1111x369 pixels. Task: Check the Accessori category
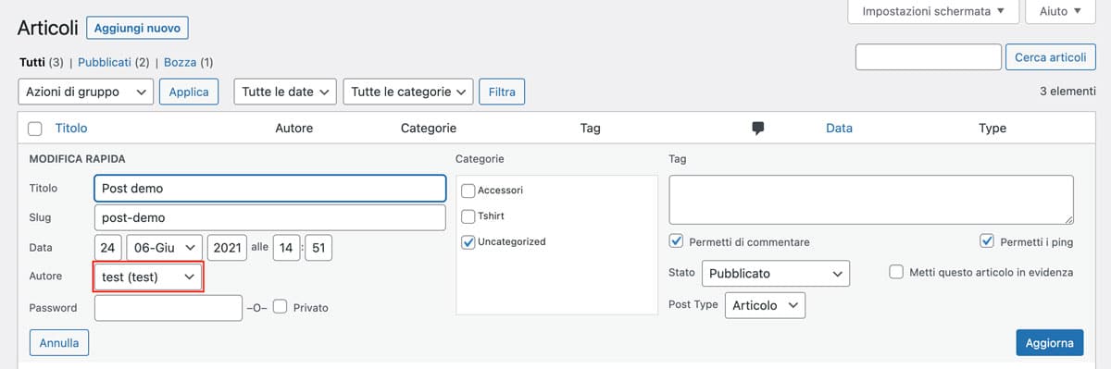[x=468, y=191]
